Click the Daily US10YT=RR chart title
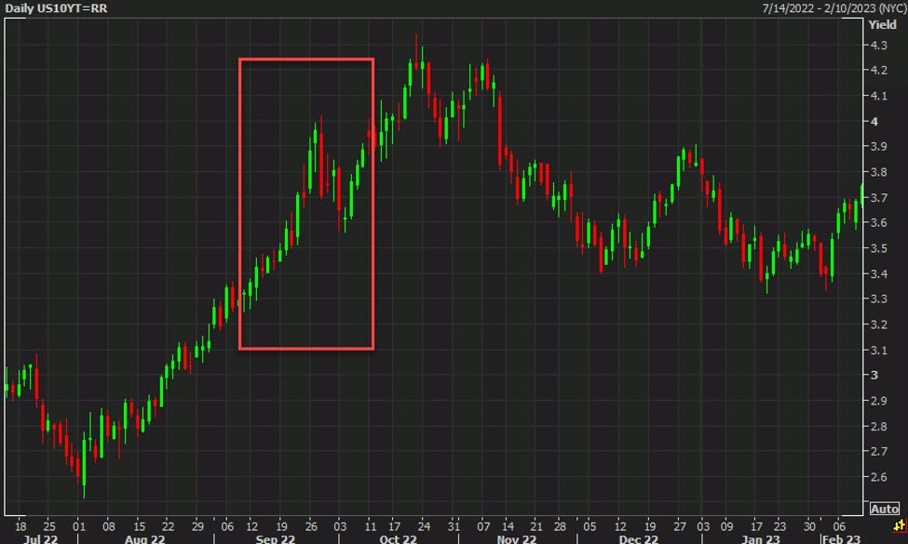 (x=54, y=7)
